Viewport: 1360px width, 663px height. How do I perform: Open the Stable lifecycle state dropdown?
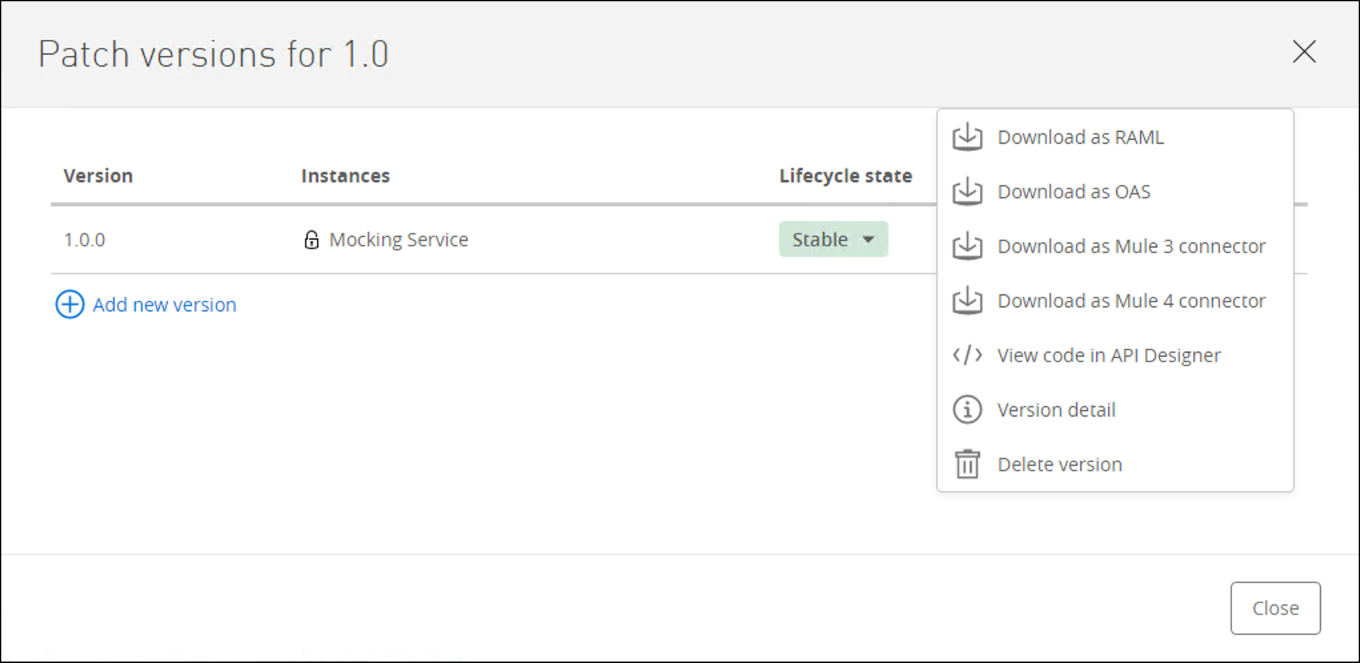coord(833,240)
